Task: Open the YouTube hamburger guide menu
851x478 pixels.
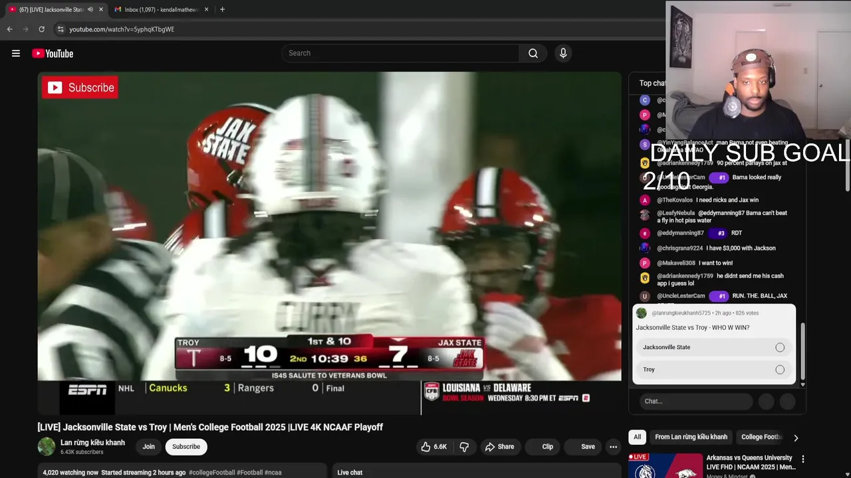Action: coord(16,53)
